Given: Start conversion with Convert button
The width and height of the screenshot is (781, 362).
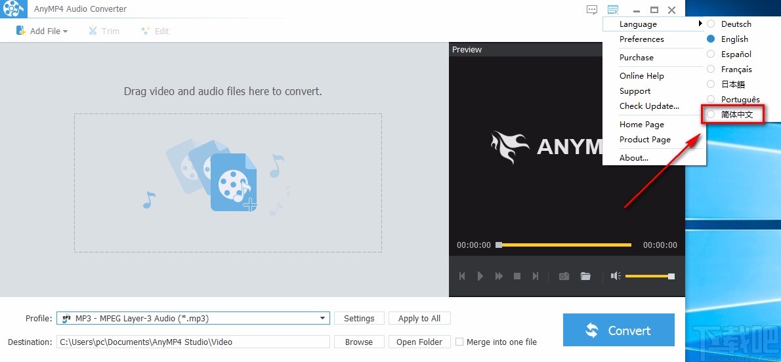Looking at the screenshot, I should (619, 330).
